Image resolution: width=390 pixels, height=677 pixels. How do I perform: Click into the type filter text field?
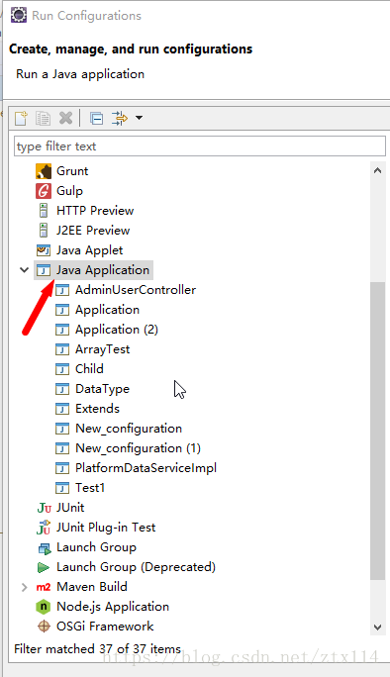[200, 146]
